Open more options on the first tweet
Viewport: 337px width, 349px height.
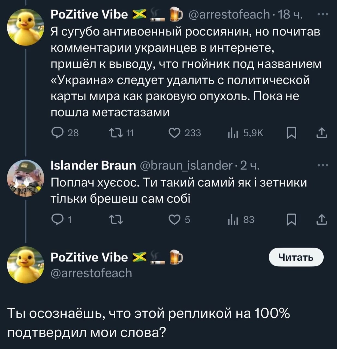click(x=323, y=14)
